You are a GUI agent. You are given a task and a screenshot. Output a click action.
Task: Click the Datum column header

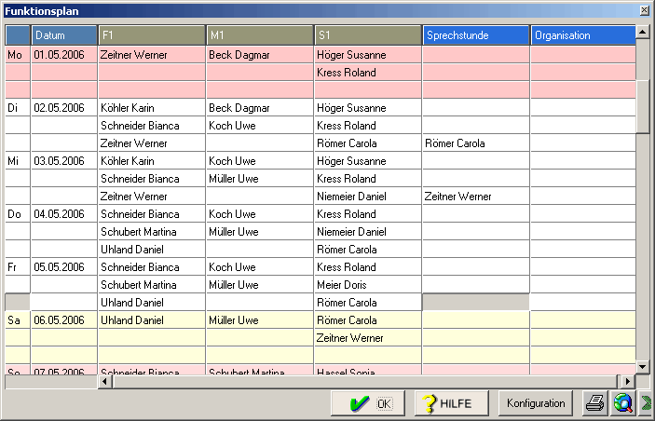coord(64,35)
